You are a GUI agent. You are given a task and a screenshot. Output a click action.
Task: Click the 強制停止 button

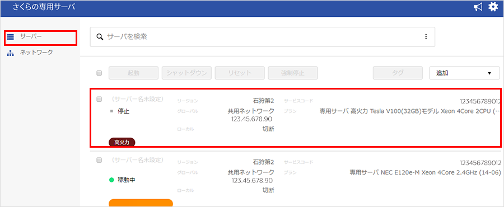click(293, 73)
